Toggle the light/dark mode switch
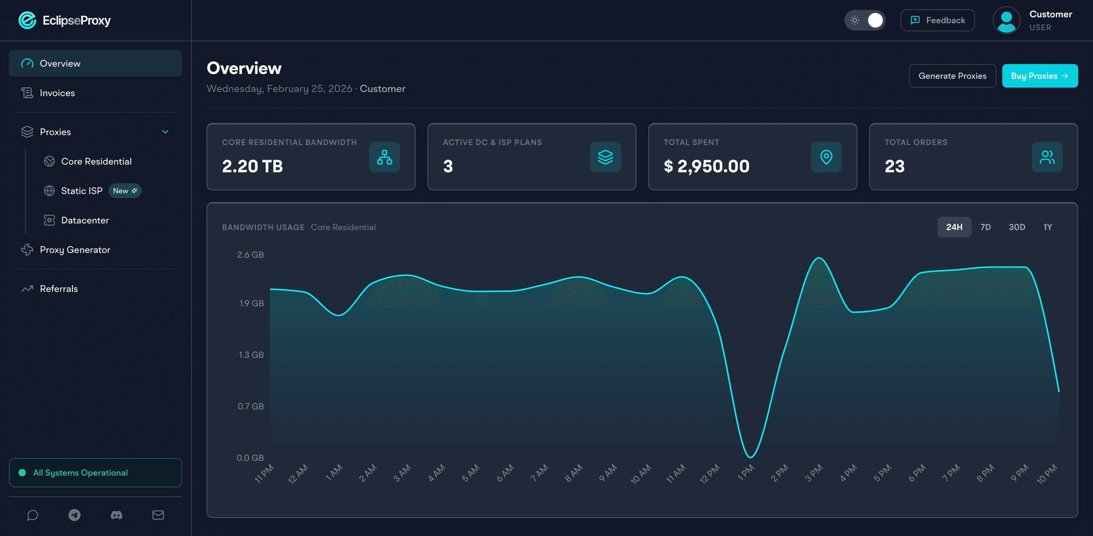 (x=865, y=20)
